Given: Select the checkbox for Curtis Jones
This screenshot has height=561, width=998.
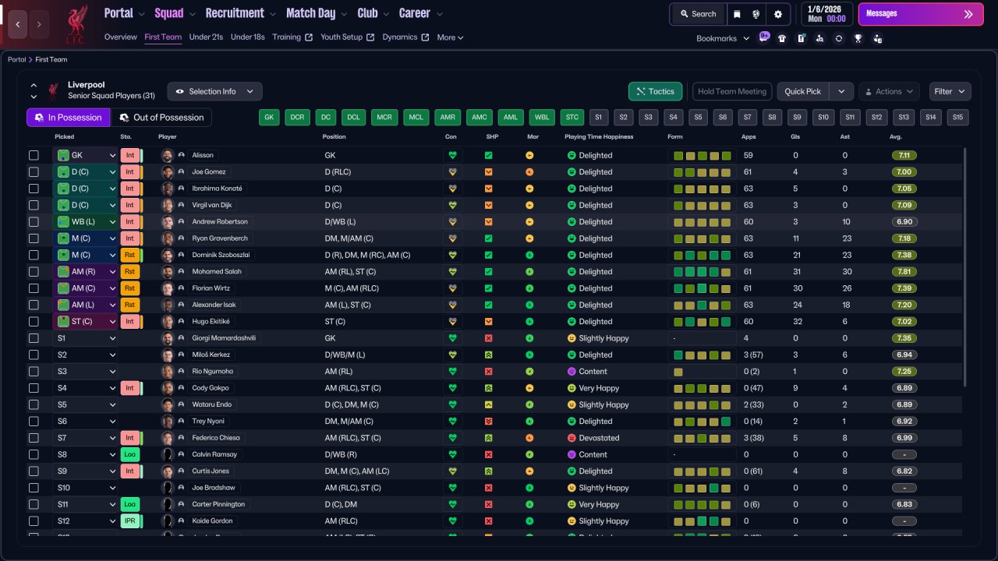Looking at the screenshot, I should click(x=34, y=471).
